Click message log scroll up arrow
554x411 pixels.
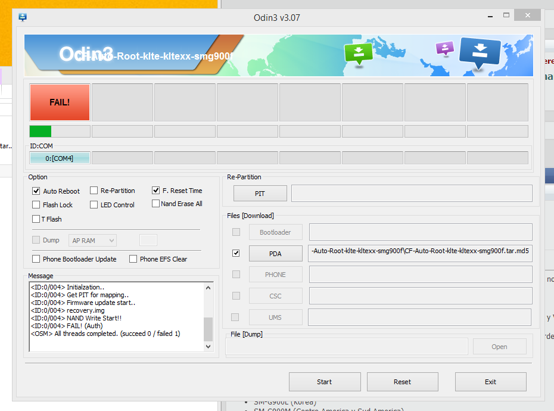208,288
